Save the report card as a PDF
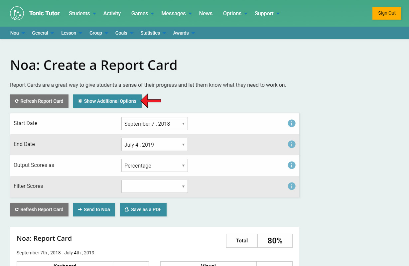Viewport: 409px width, 266px height. tap(143, 209)
